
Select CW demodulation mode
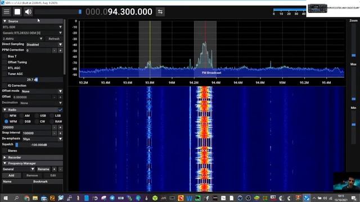point(37,122)
